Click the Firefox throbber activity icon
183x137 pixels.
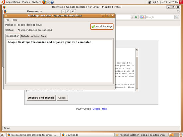pyautogui.click(x=178, y=11)
